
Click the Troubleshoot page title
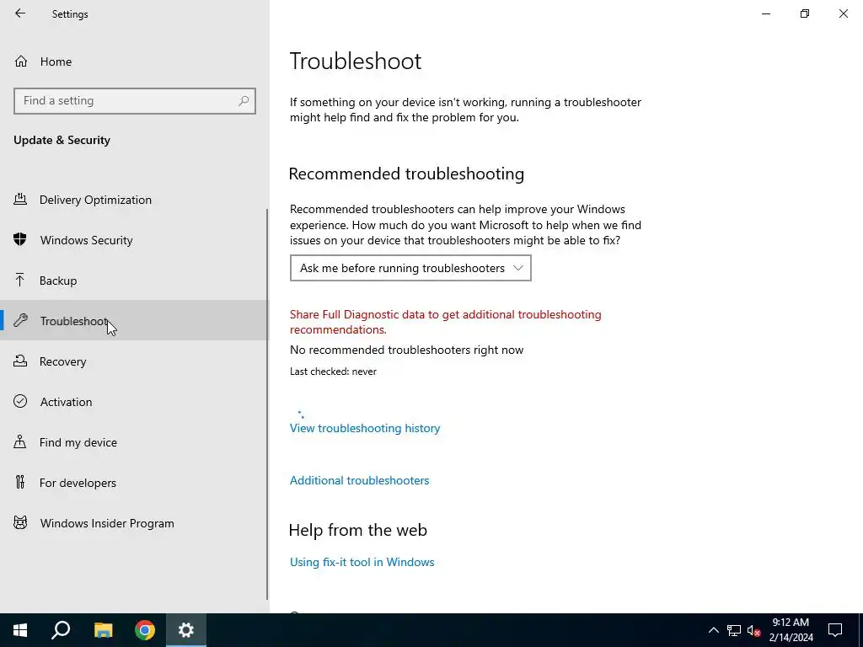356,61
